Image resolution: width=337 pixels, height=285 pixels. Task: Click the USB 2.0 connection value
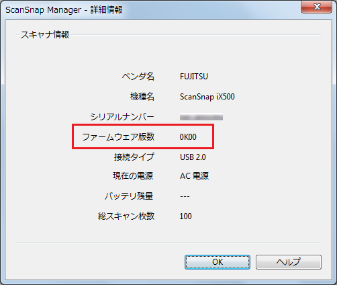click(193, 157)
